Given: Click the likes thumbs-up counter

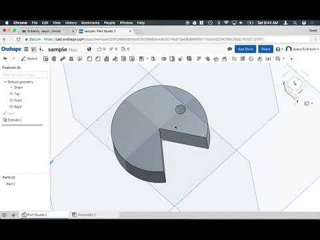Looking at the screenshot, I should point(101,49).
